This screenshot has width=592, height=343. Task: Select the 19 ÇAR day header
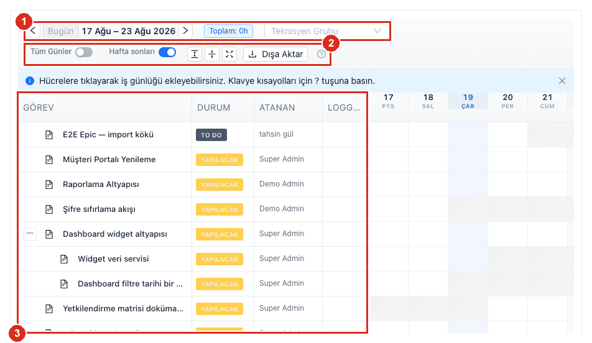coord(468,101)
